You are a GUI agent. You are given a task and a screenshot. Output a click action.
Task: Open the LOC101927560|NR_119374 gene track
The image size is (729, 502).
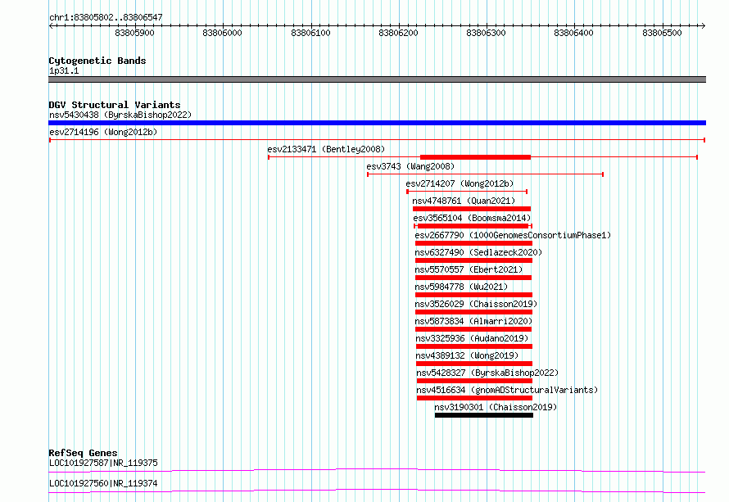click(x=103, y=483)
